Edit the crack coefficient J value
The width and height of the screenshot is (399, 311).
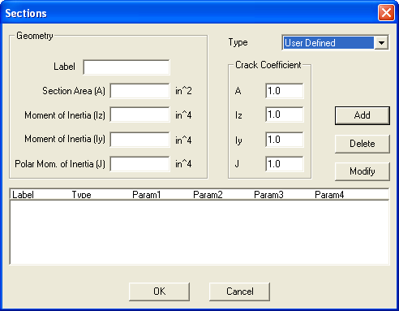pos(285,164)
